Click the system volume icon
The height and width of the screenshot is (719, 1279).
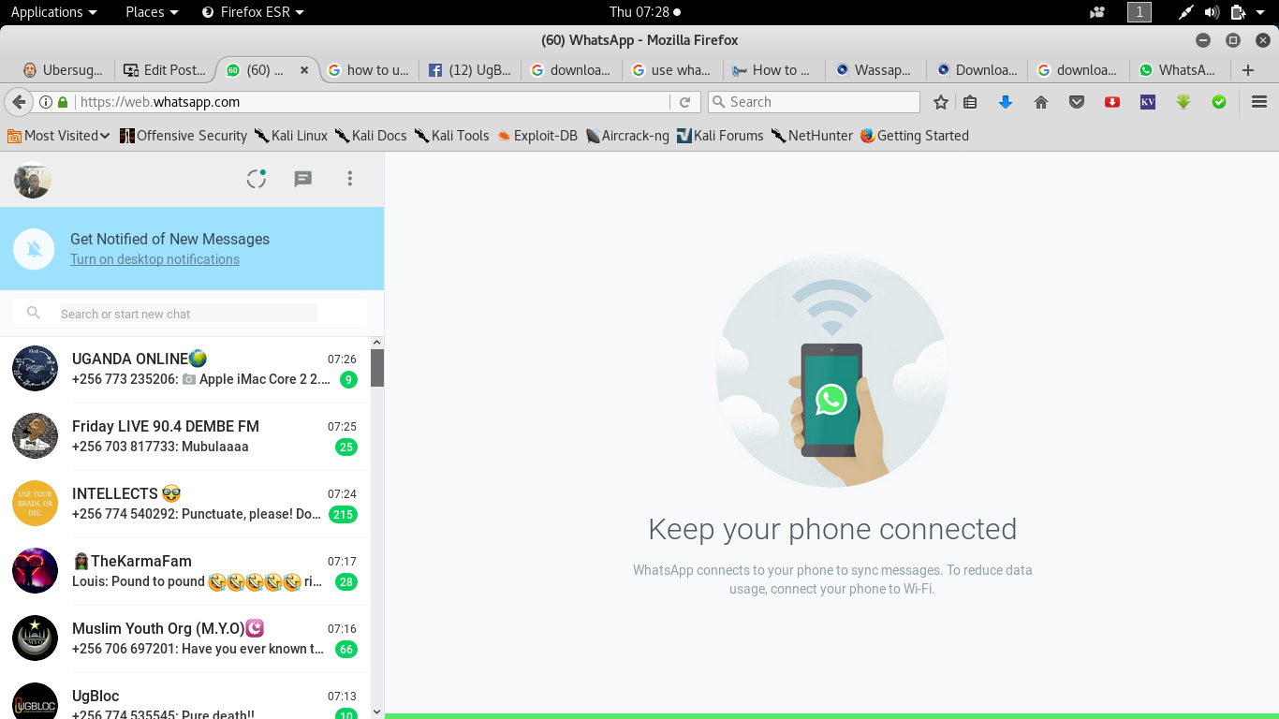tap(1212, 12)
